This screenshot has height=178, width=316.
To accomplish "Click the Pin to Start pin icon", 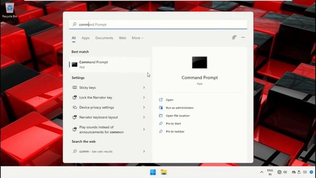I will point(161,123).
